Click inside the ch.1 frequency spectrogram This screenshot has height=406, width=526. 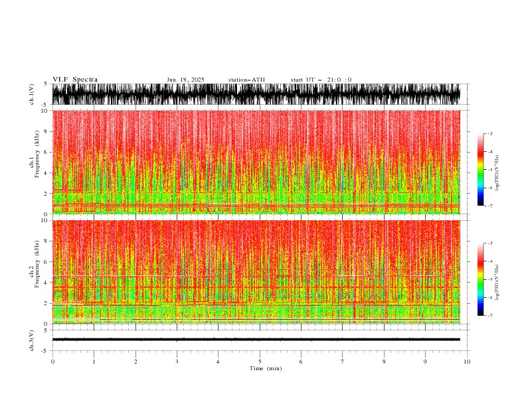click(256, 162)
